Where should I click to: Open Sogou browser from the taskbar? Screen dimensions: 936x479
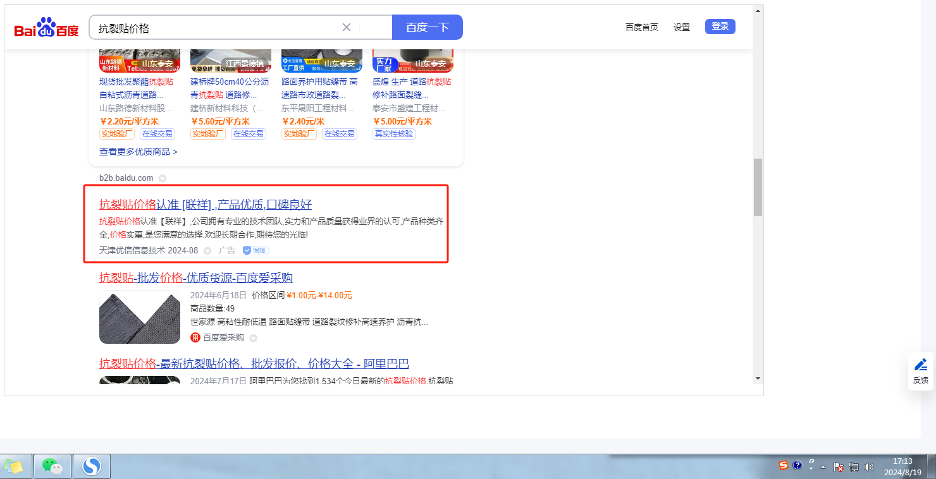[92, 466]
